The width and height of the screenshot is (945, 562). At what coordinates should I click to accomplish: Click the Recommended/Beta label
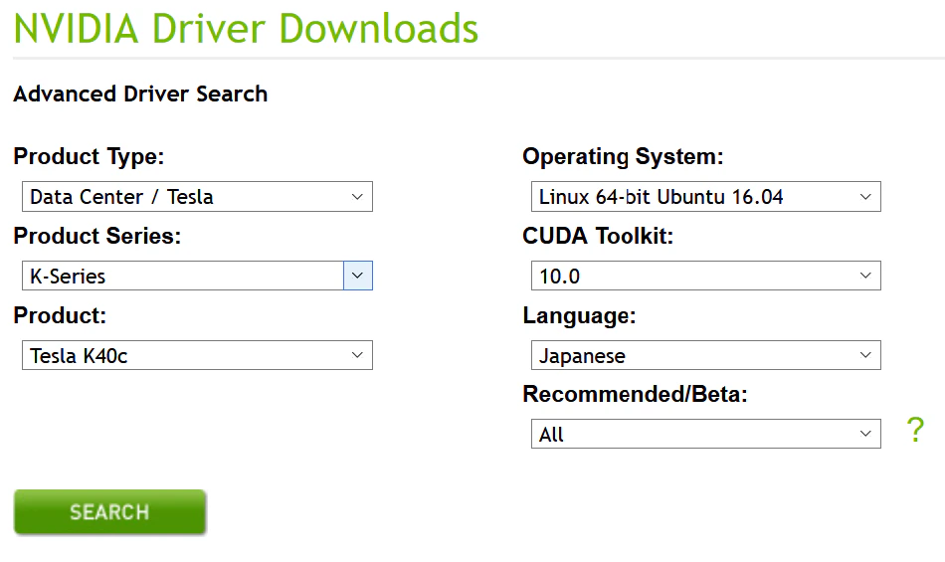point(635,394)
